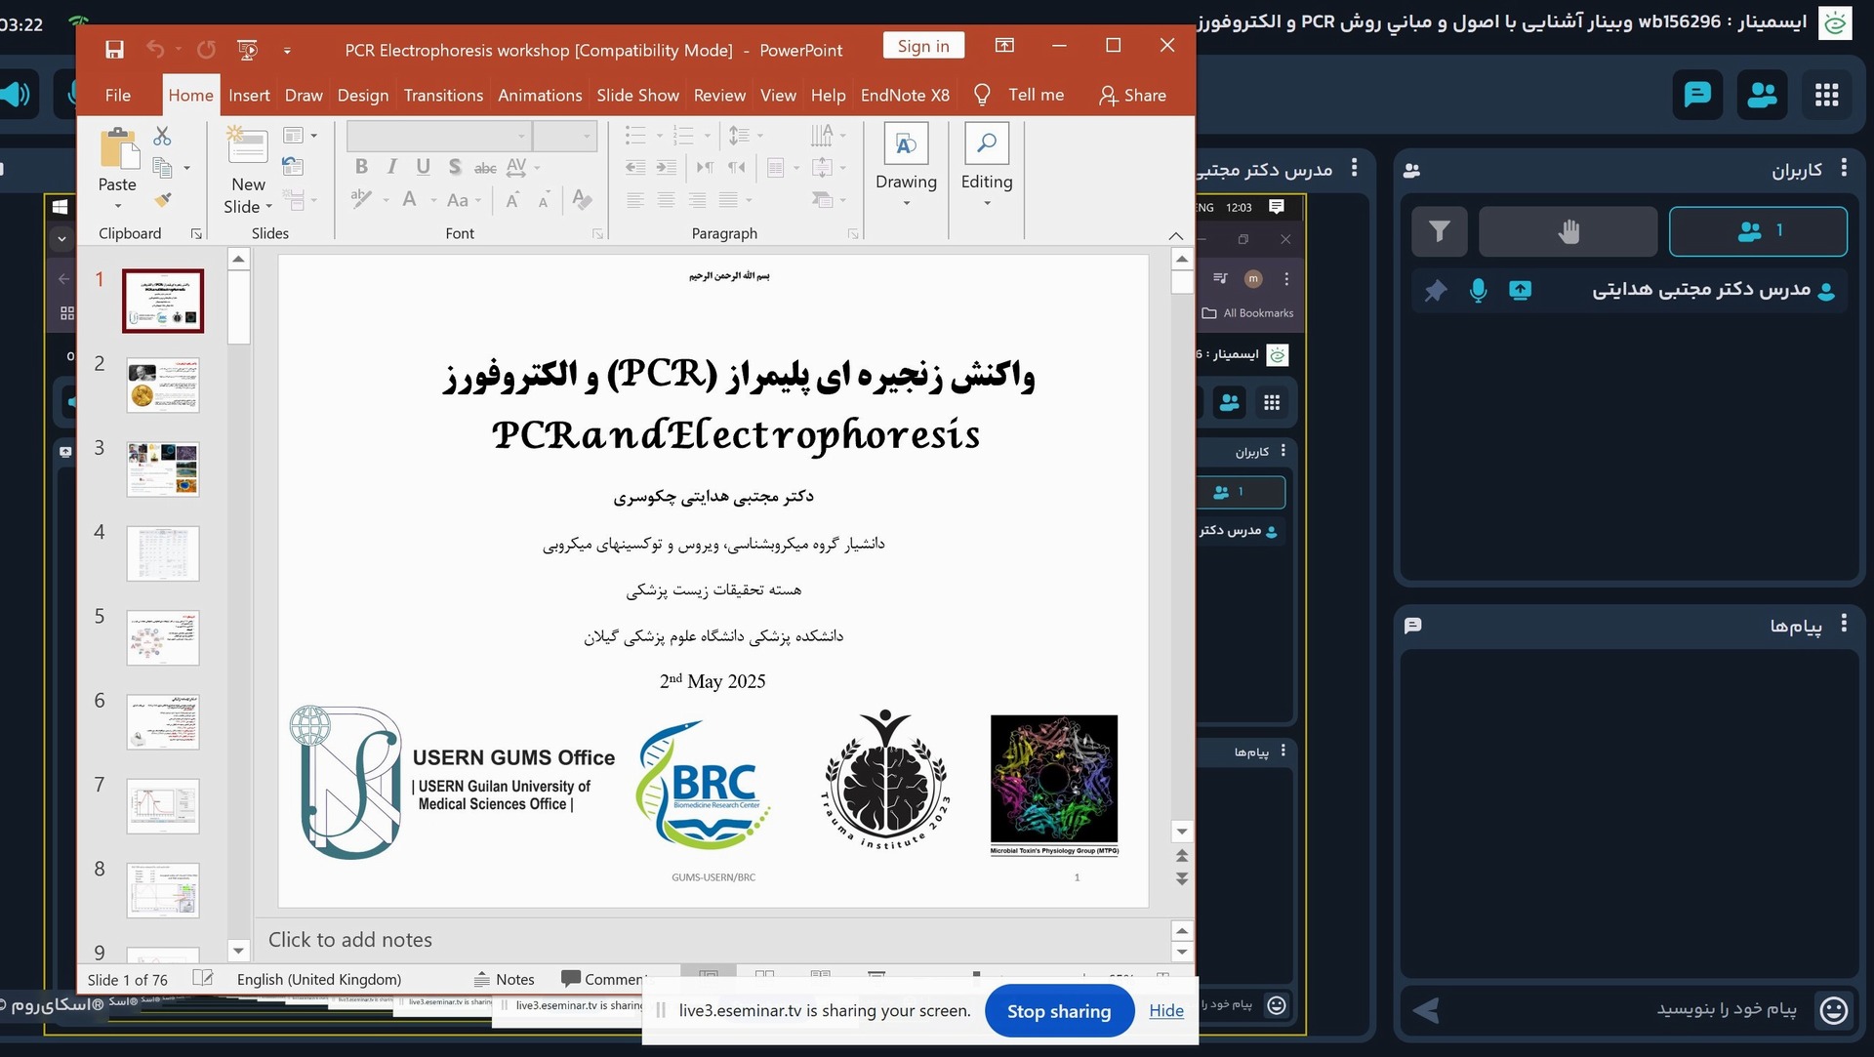Viewport: 1874px width, 1057px height.
Task: Click slide pane scrollbar down arrow
Action: click(1182, 833)
